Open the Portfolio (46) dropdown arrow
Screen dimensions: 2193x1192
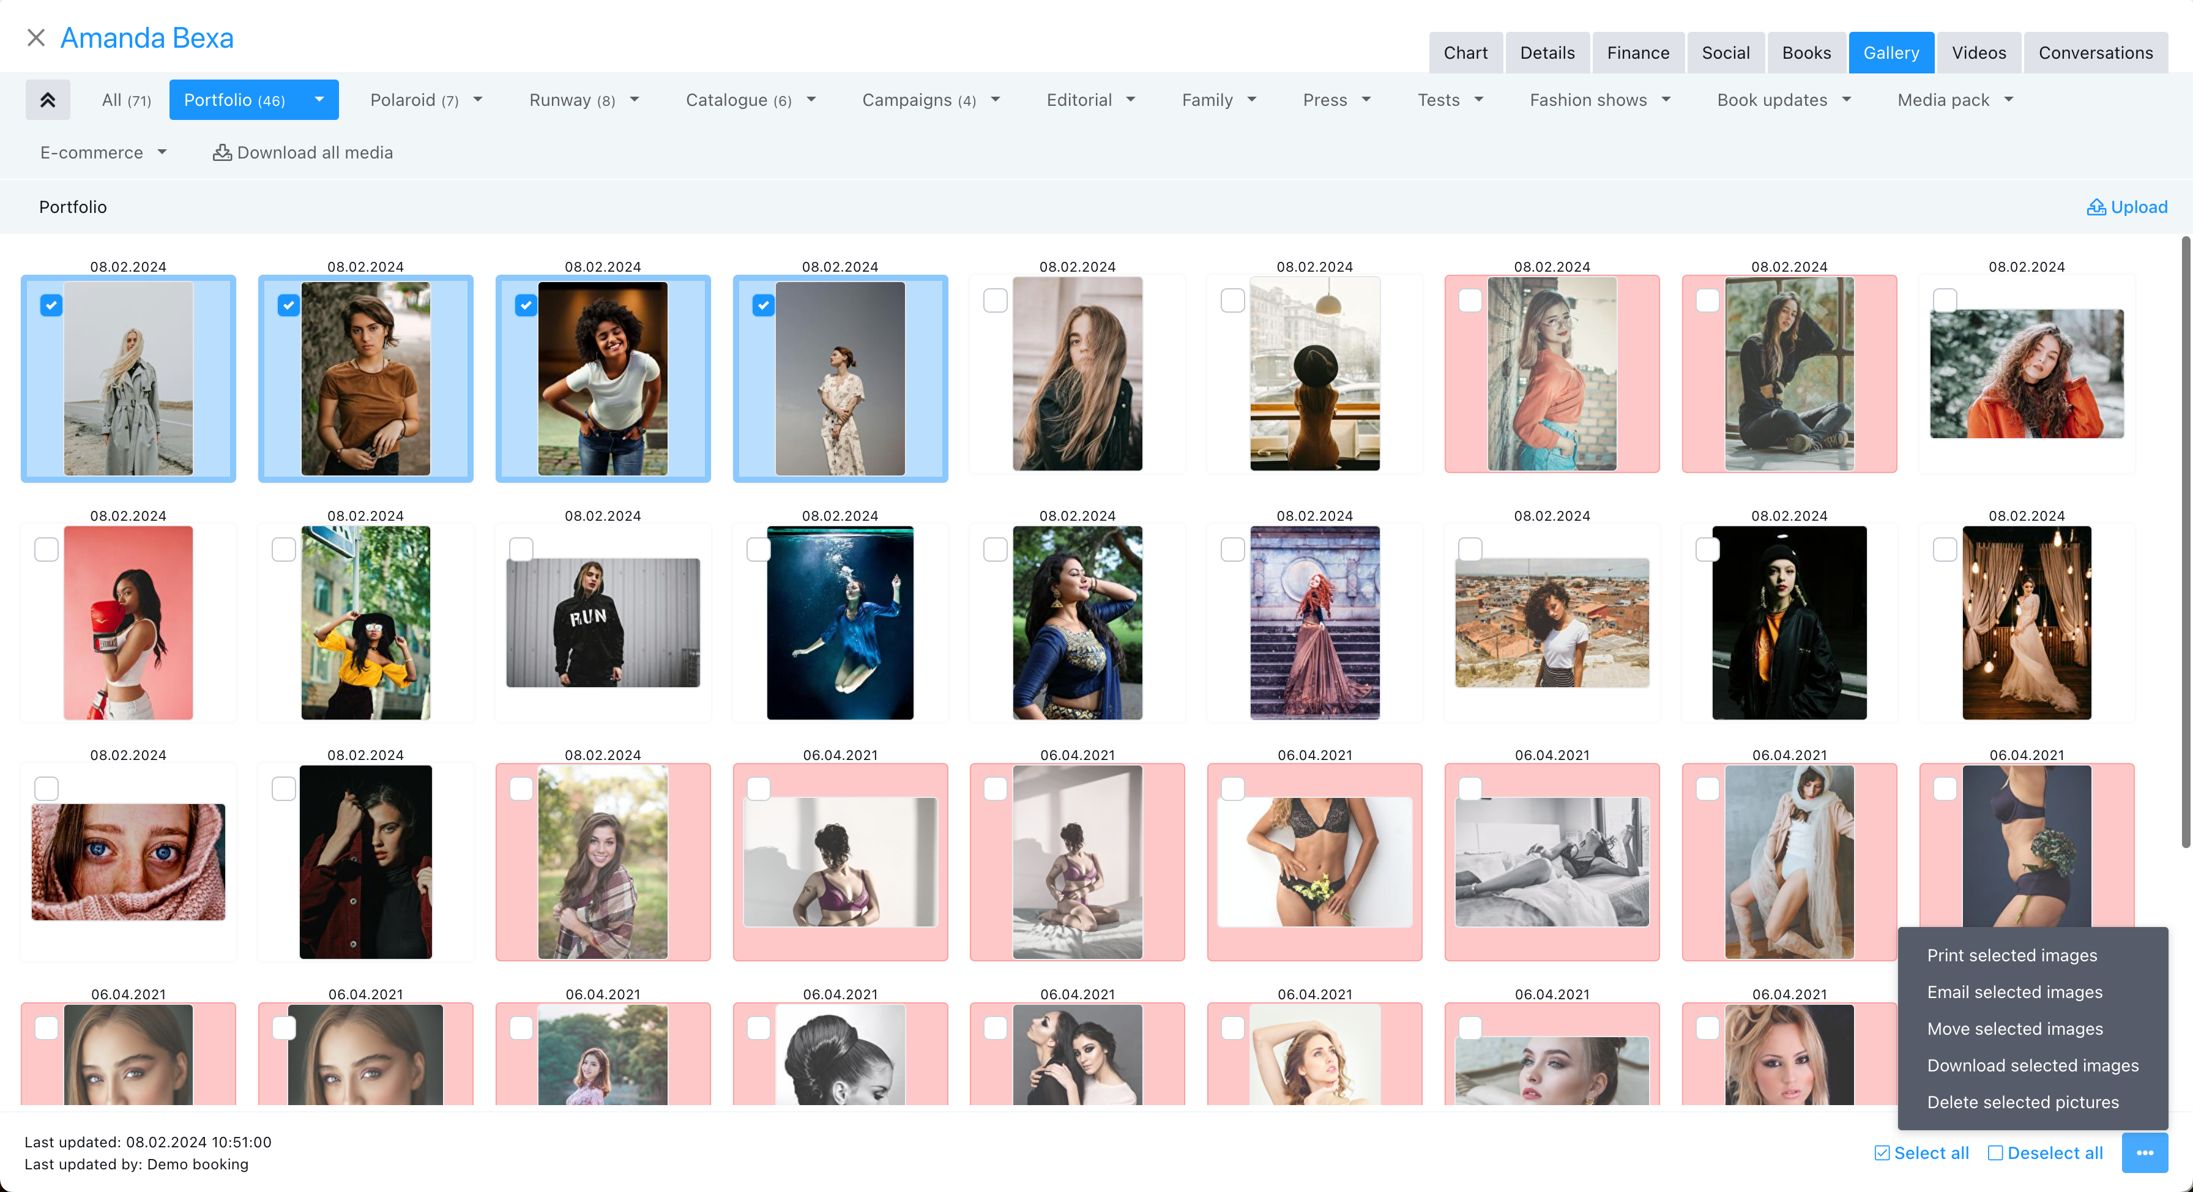319,100
